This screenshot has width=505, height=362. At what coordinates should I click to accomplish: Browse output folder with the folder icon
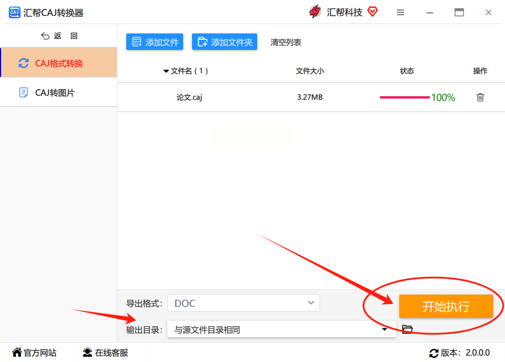click(x=408, y=329)
